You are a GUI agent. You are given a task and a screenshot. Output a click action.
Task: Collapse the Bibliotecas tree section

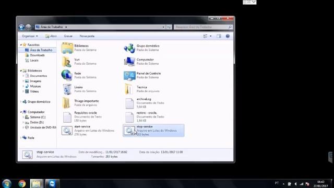pos(21,70)
